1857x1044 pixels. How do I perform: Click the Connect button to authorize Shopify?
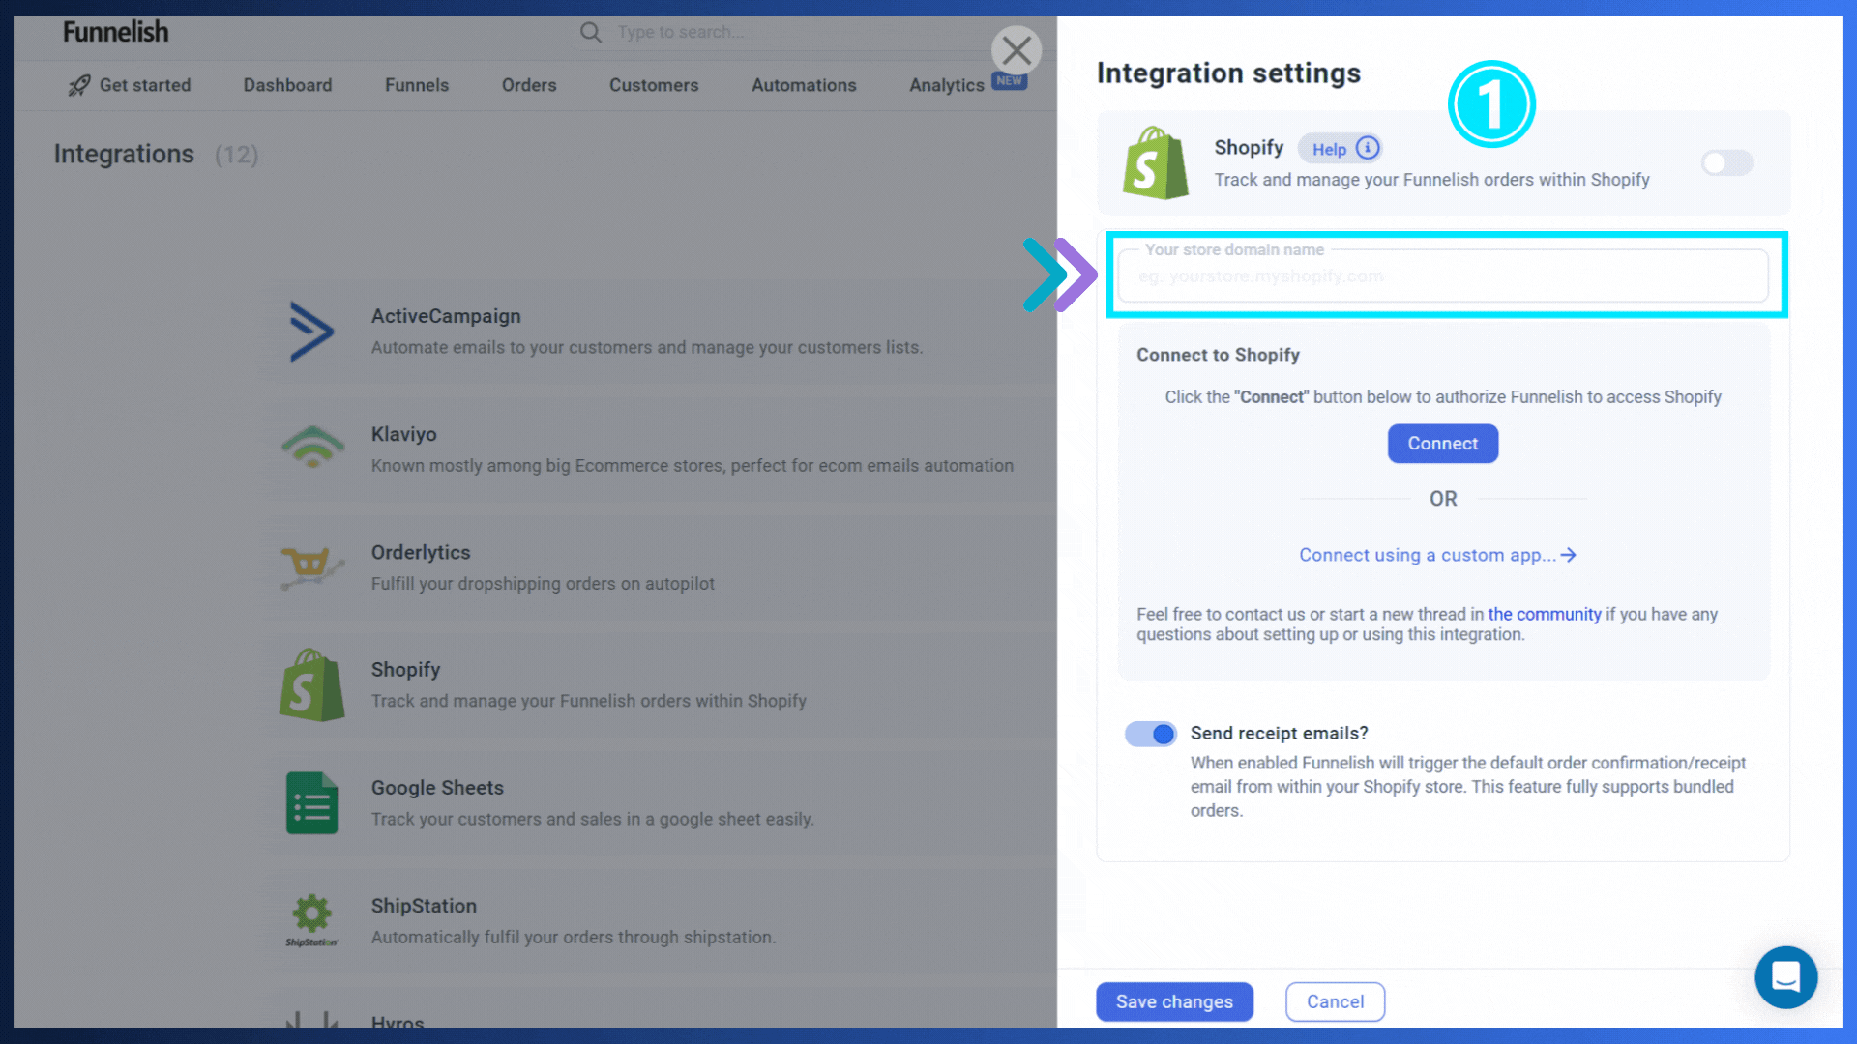(x=1442, y=444)
